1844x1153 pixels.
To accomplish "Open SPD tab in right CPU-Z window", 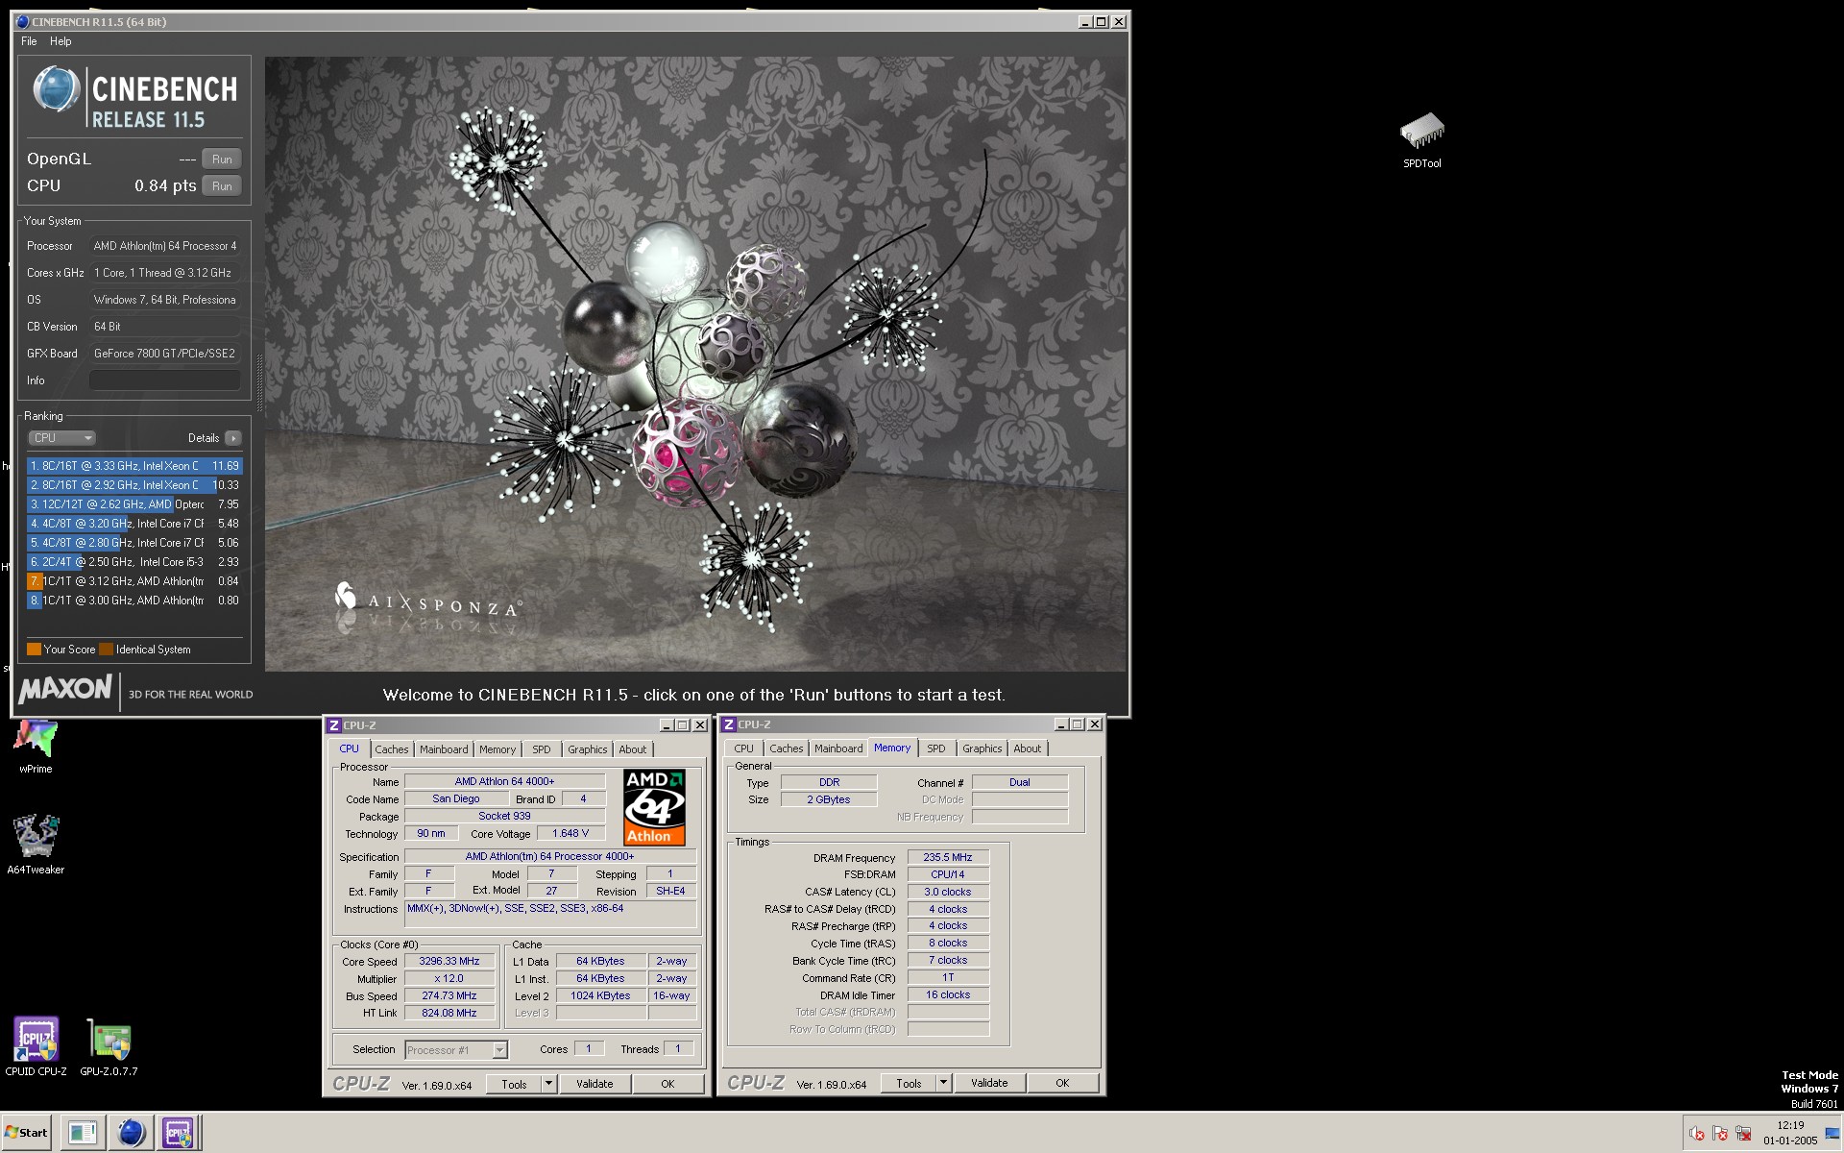I will [x=936, y=748].
